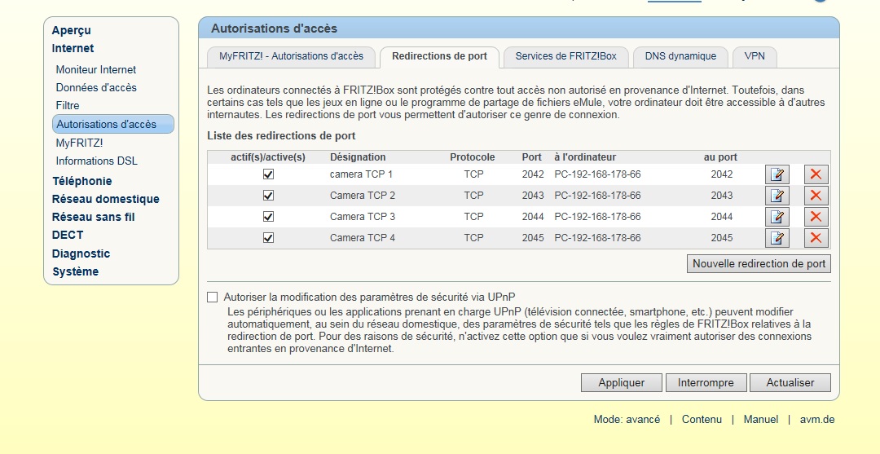Screen dimensions: 880x454
Task: Expand Réseau domestique section
Action: point(105,199)
